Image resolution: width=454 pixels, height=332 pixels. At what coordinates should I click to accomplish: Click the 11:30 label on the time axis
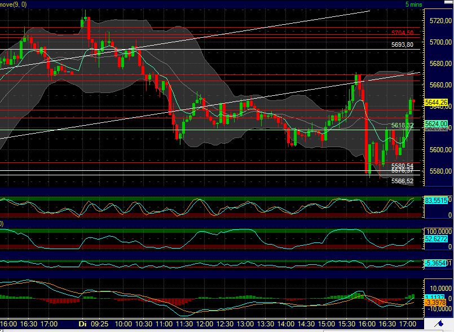coord(184,325)
